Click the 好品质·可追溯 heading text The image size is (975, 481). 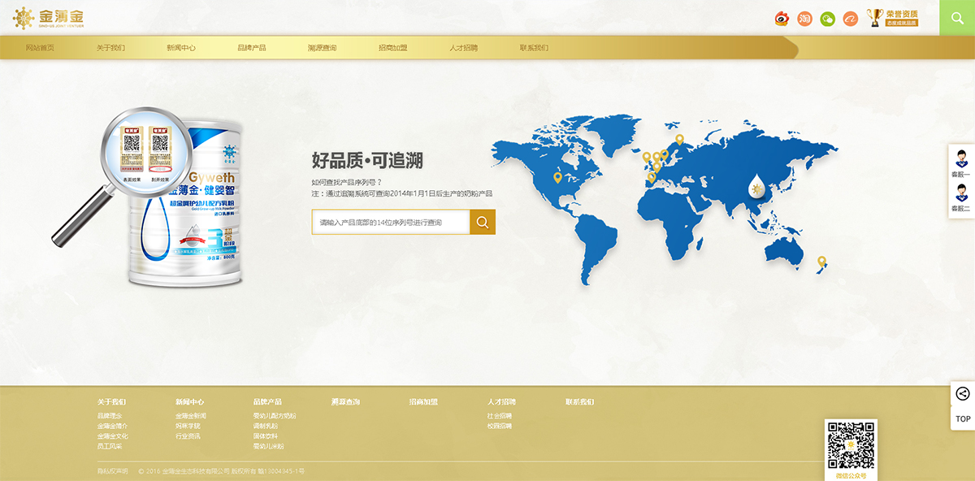(x=367, y=159)
